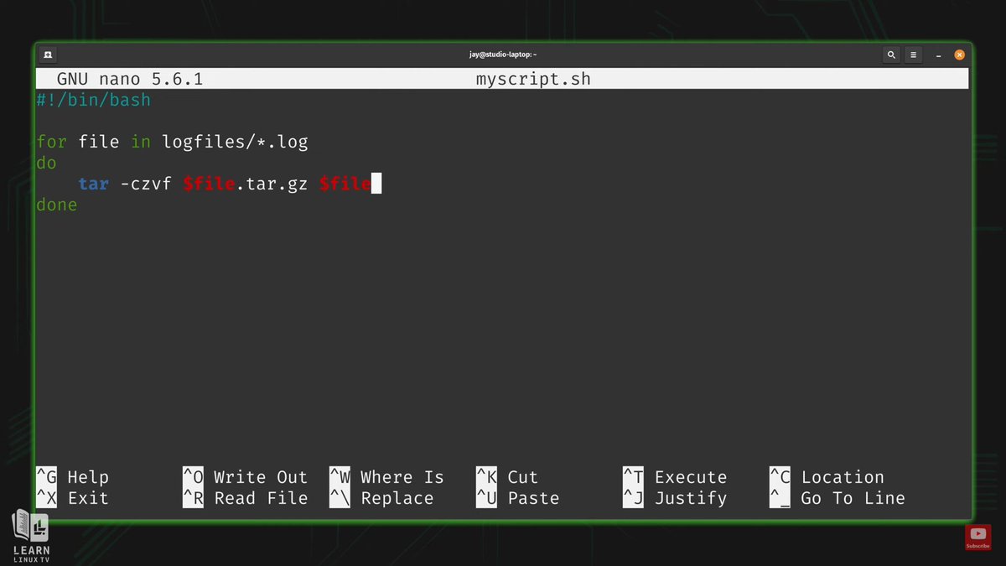Click the ^J Justify shortcut
Image resolution: width=1006 pixels, height=566 pixels.
click(x=676, y=498)
